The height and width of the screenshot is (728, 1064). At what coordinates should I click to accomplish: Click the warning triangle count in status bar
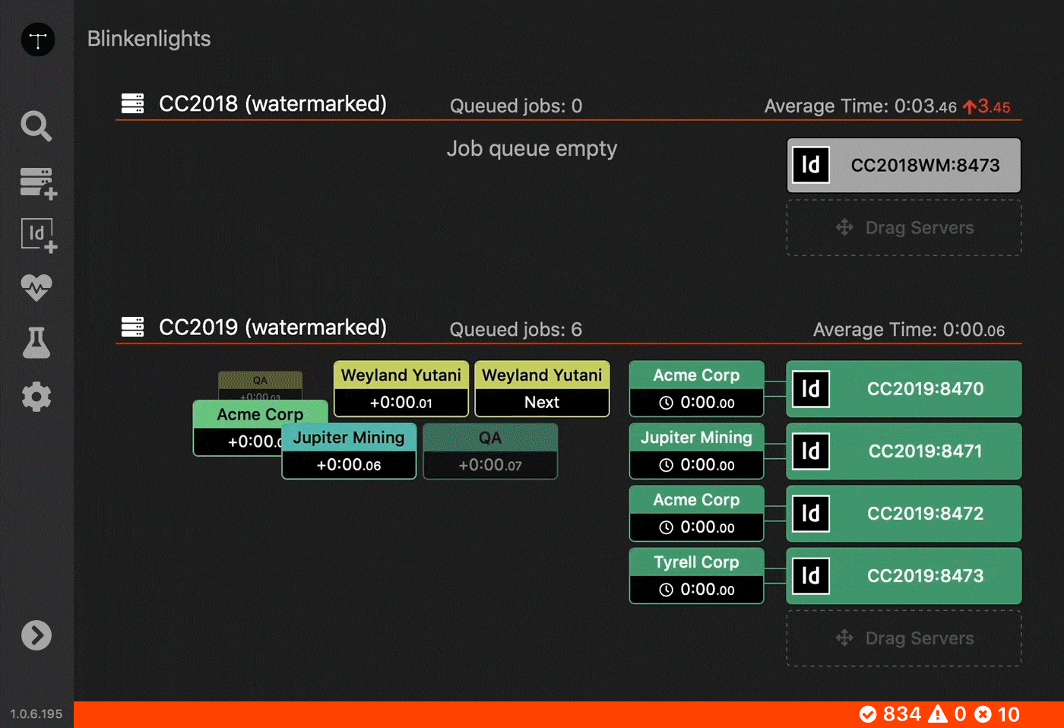tap(948, 714)
